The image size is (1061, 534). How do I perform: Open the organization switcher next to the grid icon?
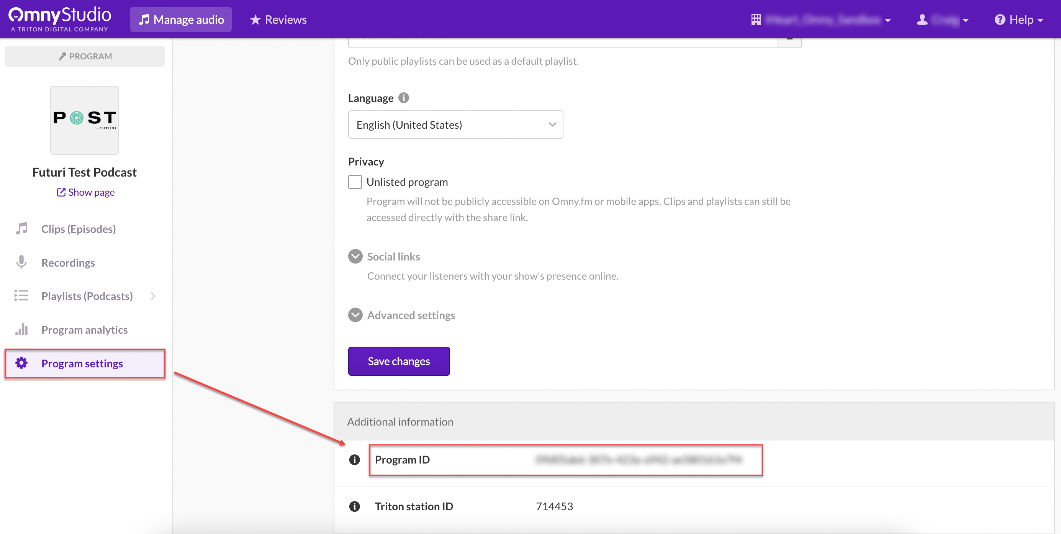click(x=822, y=20)
